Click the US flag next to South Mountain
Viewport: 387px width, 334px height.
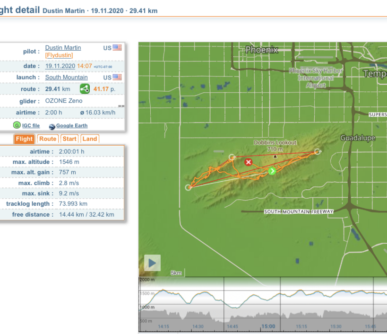point(117,77)
